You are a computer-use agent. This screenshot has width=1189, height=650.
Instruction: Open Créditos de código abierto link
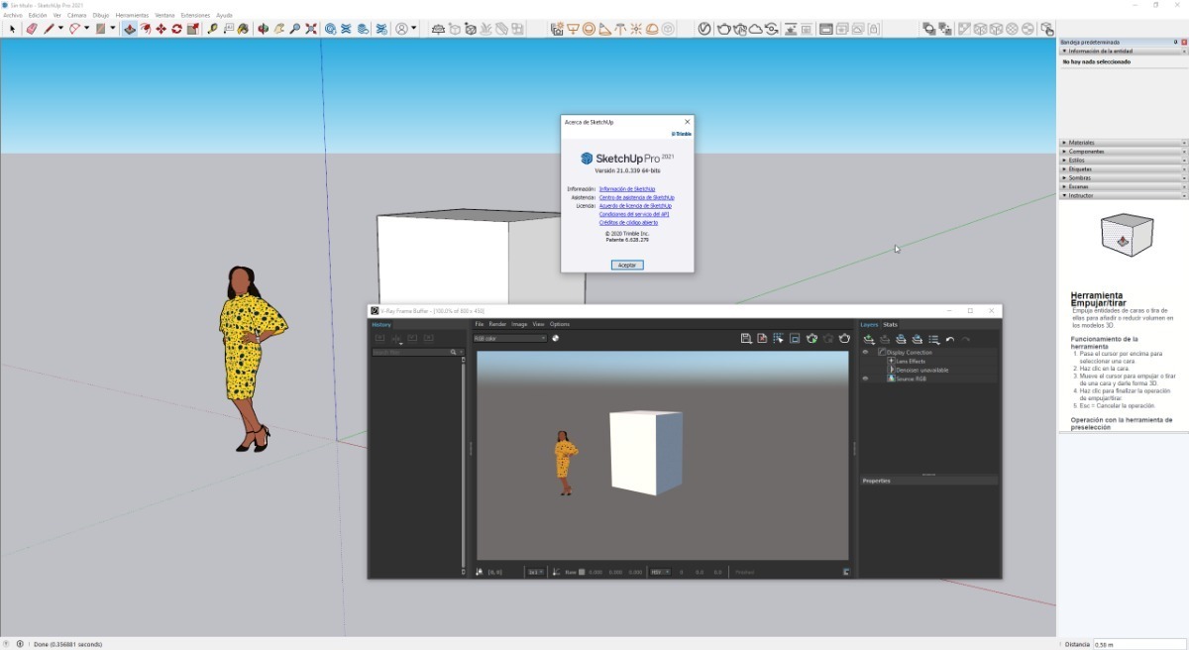point(628,222)
